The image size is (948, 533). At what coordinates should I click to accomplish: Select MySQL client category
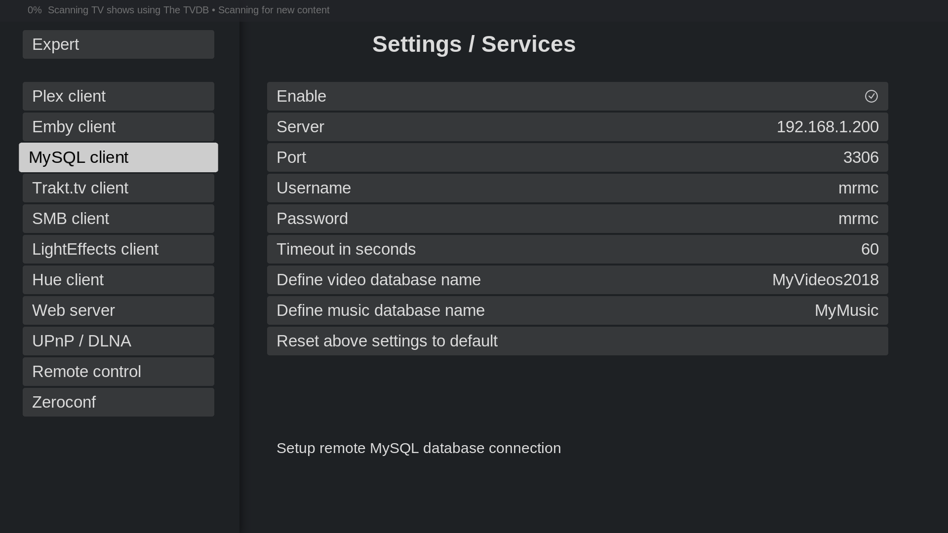(118, 157)
